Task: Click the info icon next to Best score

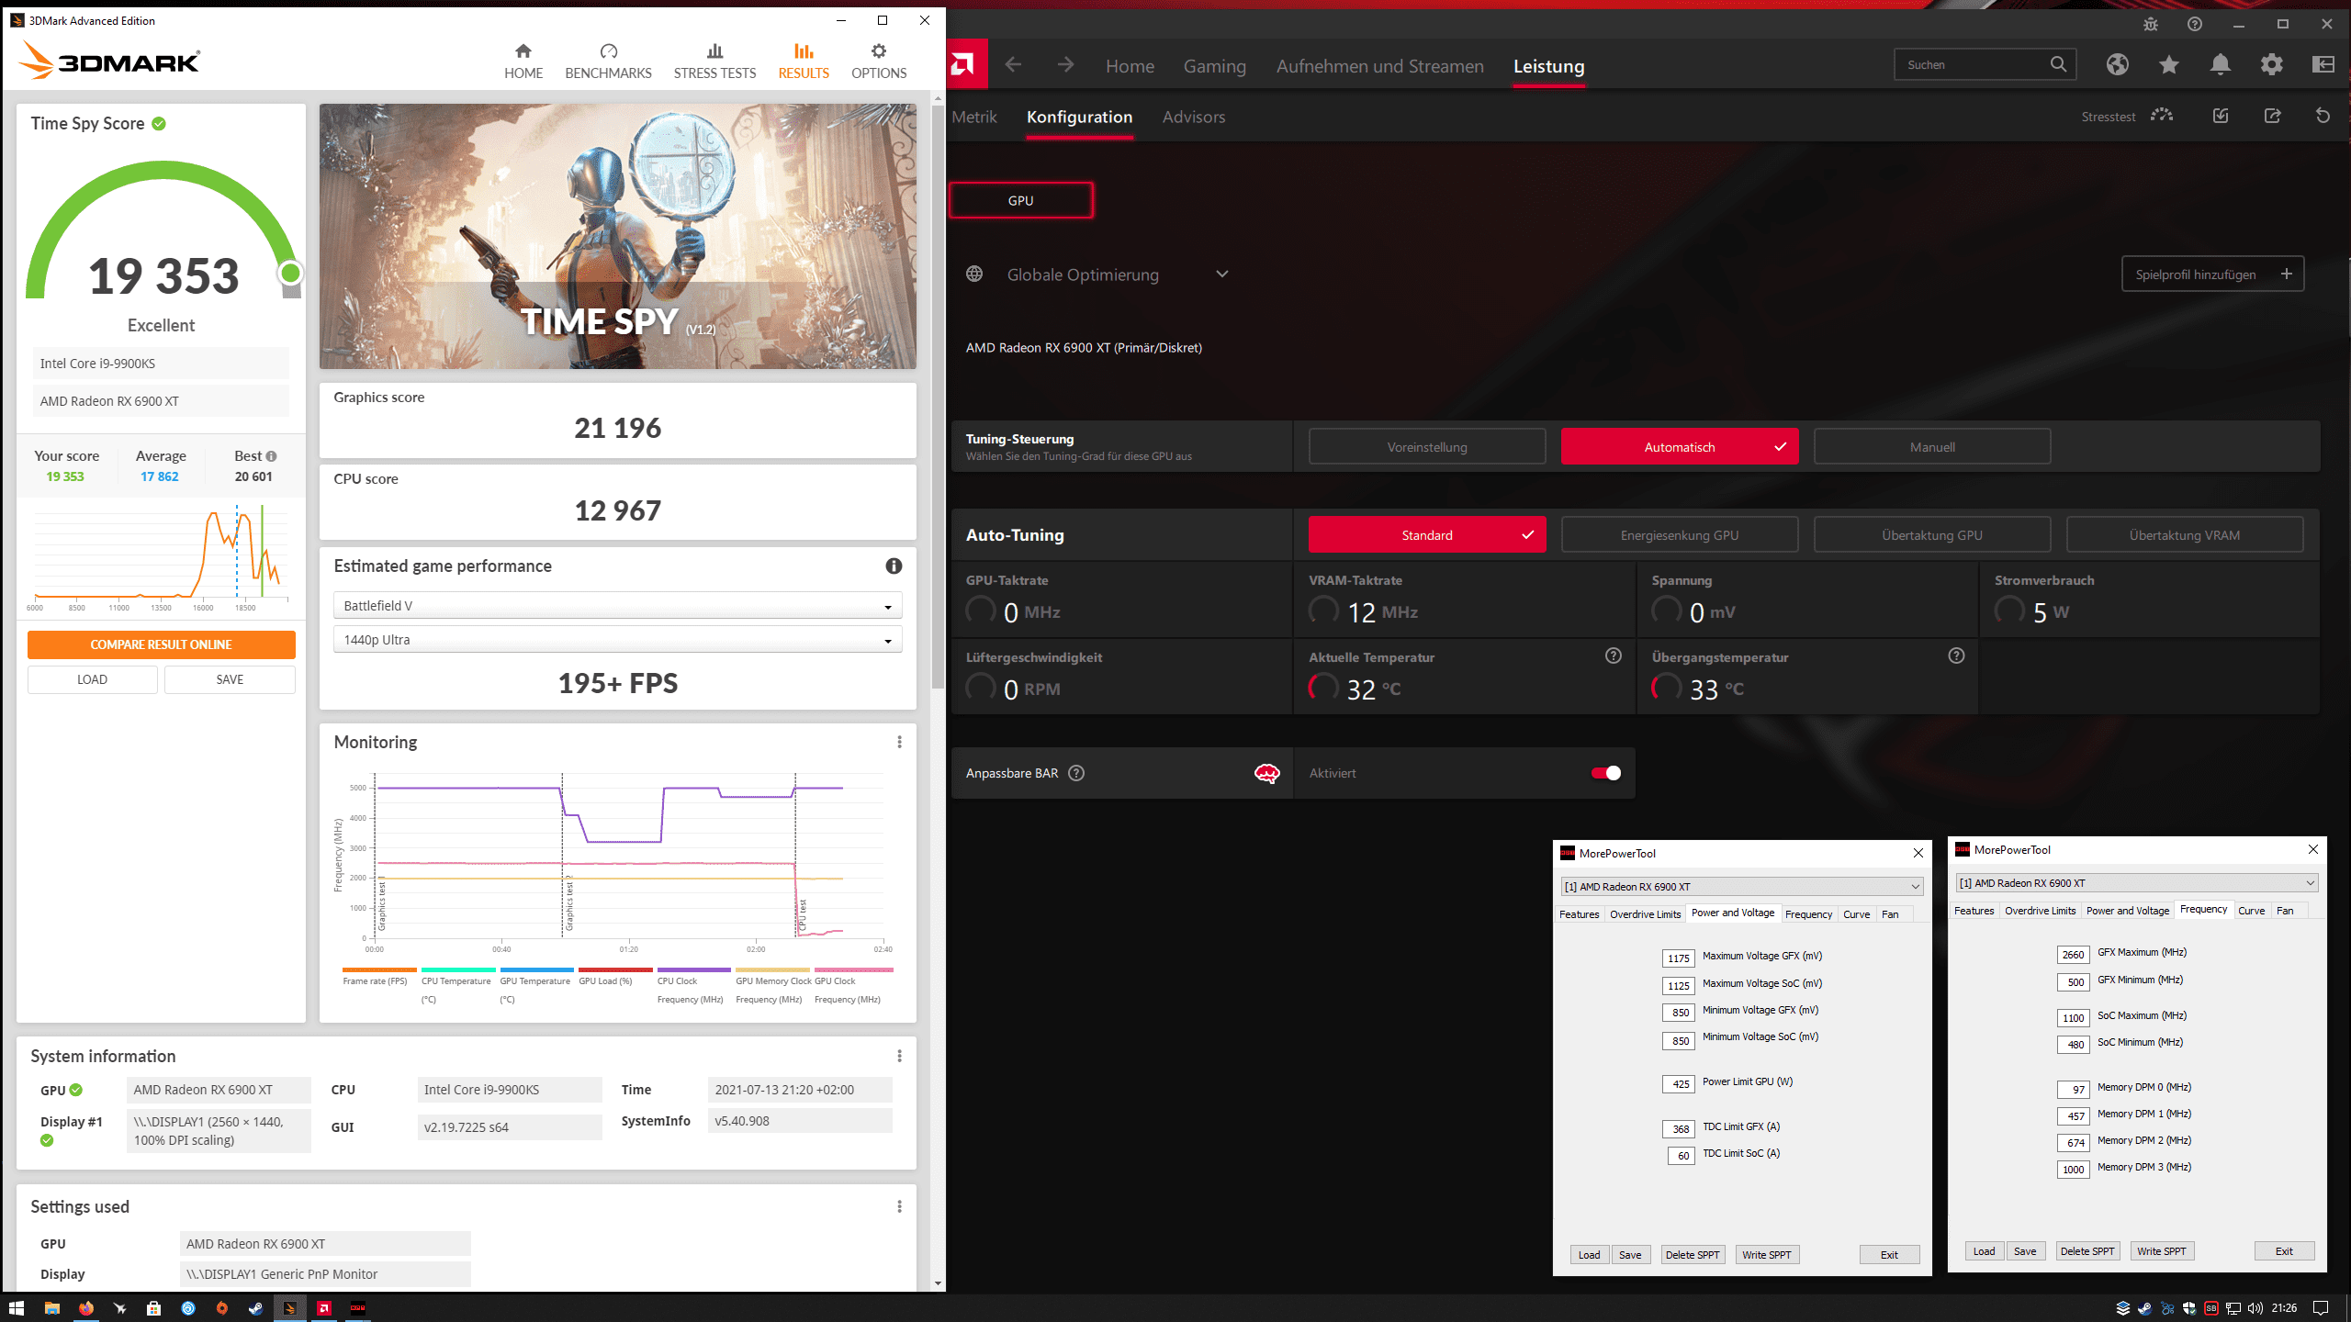Action: point(271,456)
